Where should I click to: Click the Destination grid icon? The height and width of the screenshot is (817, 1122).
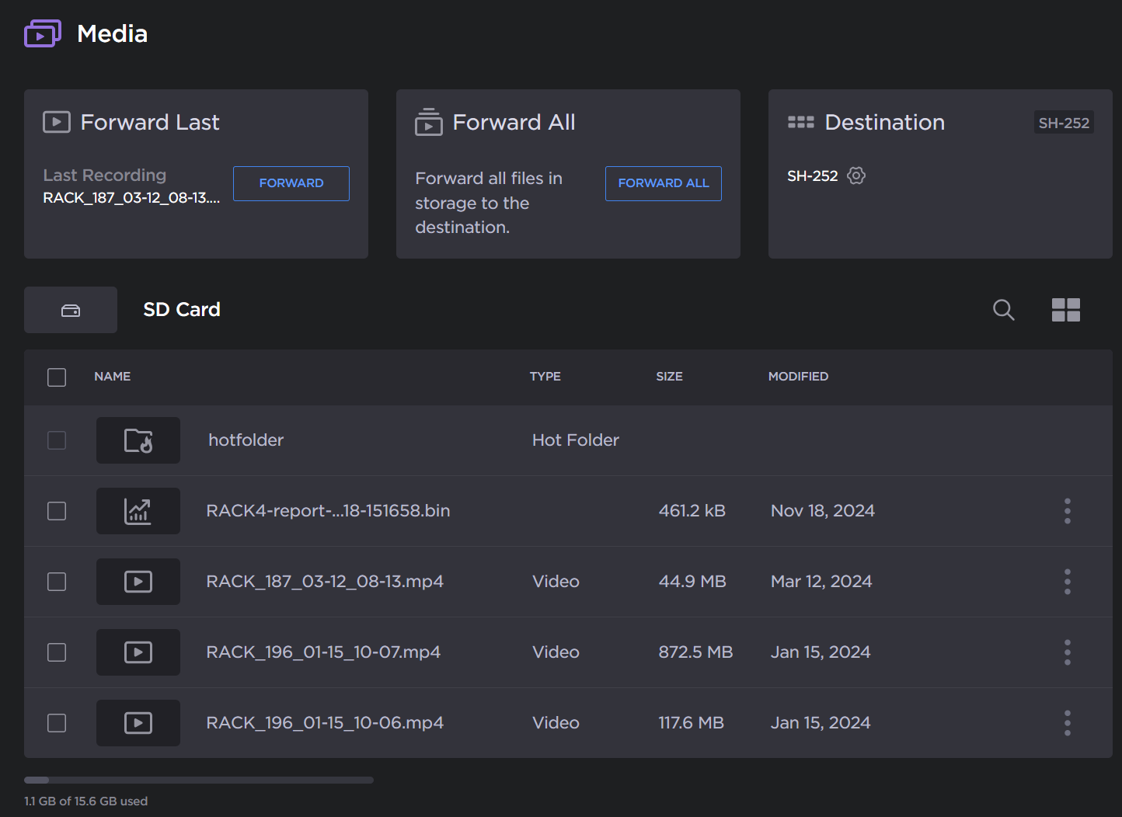pos(801,122)
